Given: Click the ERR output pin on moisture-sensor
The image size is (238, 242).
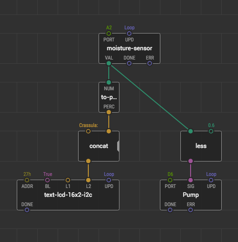Looking at the screenshot, I should [x=150, y=63].
